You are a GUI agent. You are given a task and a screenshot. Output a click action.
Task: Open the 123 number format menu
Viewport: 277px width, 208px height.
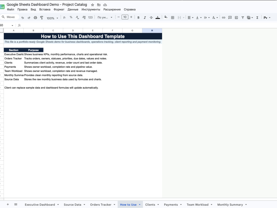[x=90, y=17]
